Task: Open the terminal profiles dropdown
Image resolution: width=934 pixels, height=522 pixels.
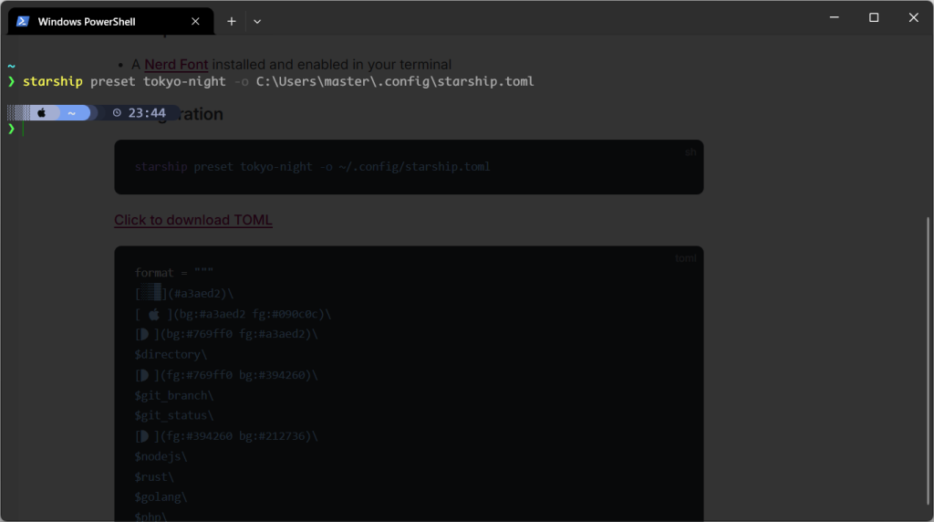Action: point(257,22)
